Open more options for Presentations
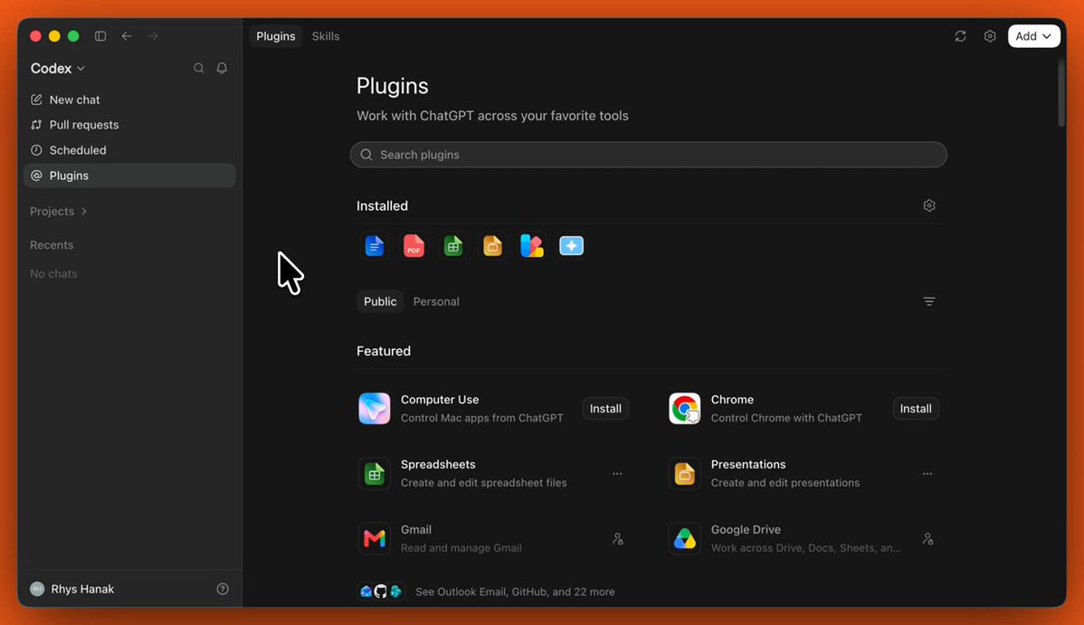Screen dimensions: 1084x625 tap(927, 474)
